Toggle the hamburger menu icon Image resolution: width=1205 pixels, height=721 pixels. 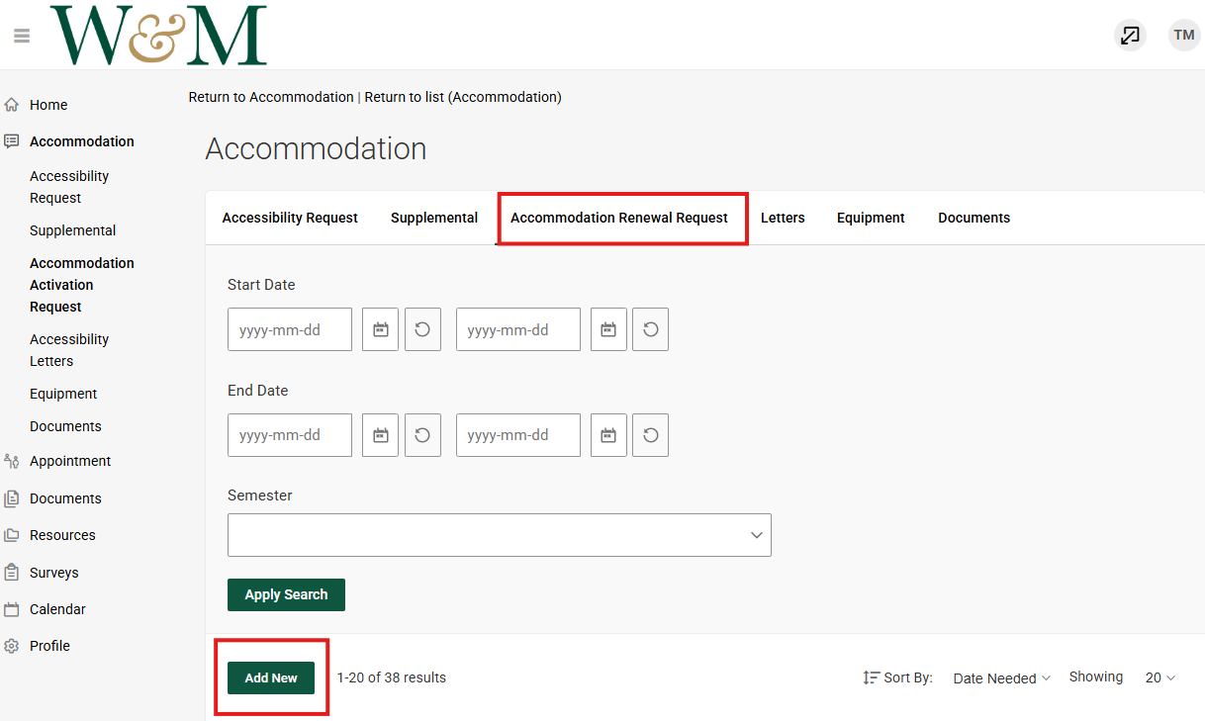coord(22,36)
